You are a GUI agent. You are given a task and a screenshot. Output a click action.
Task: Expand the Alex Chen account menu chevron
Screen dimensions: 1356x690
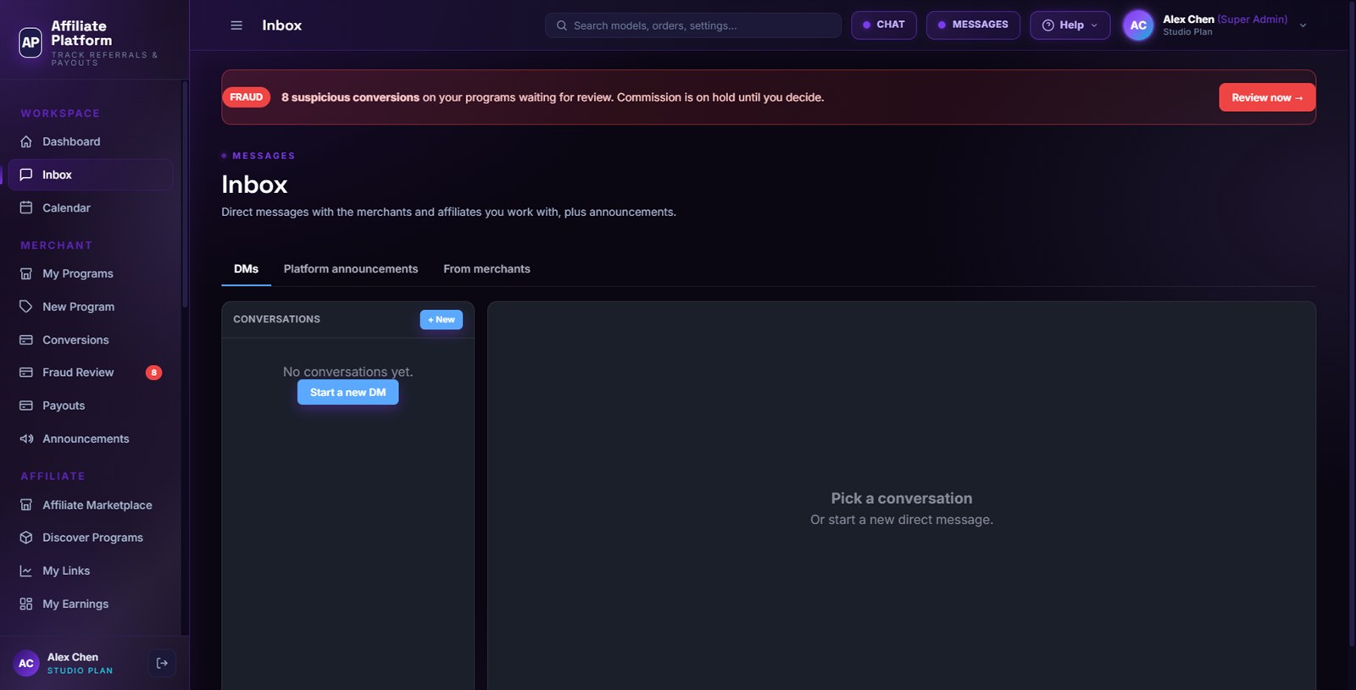pos(1303,25)
